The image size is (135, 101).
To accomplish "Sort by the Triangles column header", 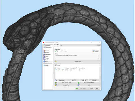I will pyautogui.click(x=67, y=68).
